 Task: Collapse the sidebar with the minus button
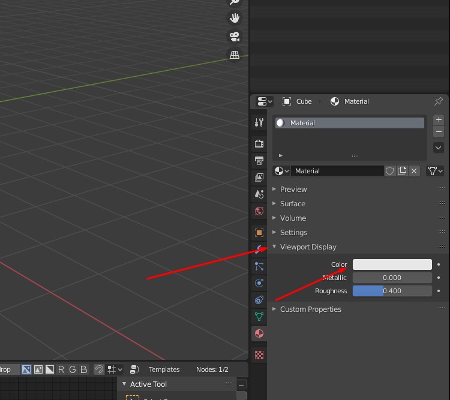[241, 386]
